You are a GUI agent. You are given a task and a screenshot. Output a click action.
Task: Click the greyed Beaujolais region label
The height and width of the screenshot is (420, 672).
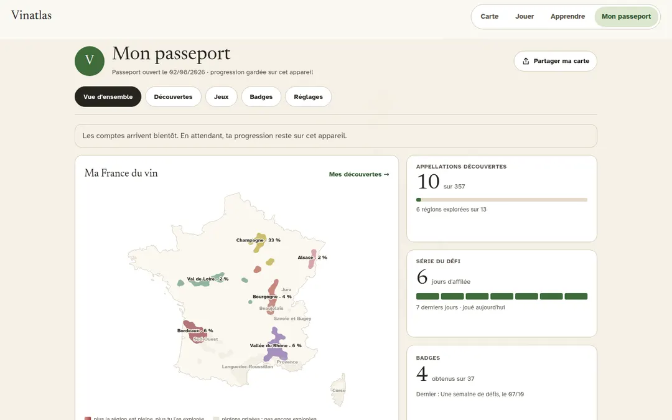(271, 308)
